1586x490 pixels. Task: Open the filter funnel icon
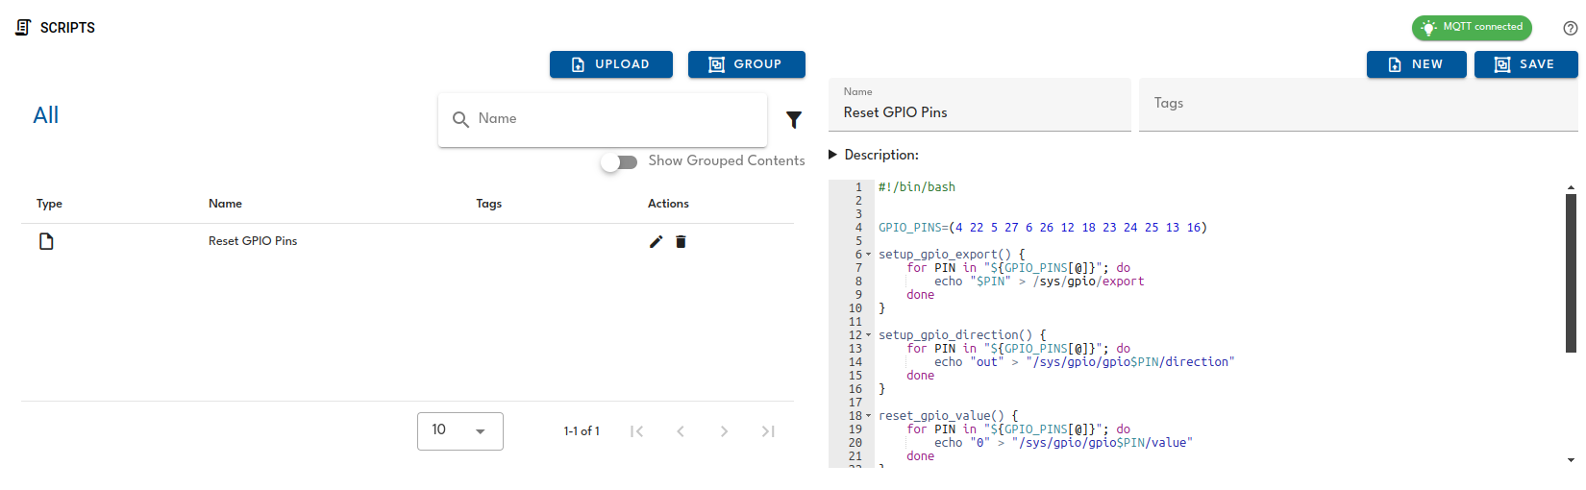tap(794, 120)
